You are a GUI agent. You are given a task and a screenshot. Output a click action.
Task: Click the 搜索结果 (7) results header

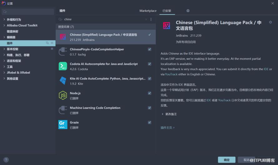click(66, 27)
